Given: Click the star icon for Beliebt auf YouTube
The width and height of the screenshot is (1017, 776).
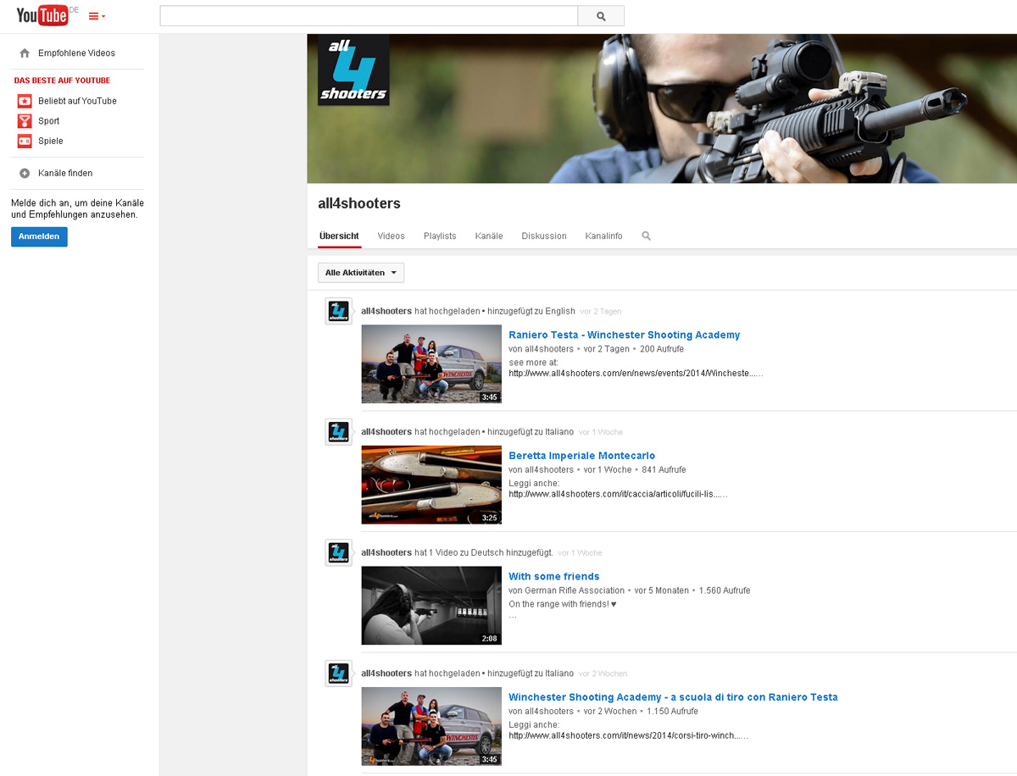Looking at the screenshot, I should (25, 101).
